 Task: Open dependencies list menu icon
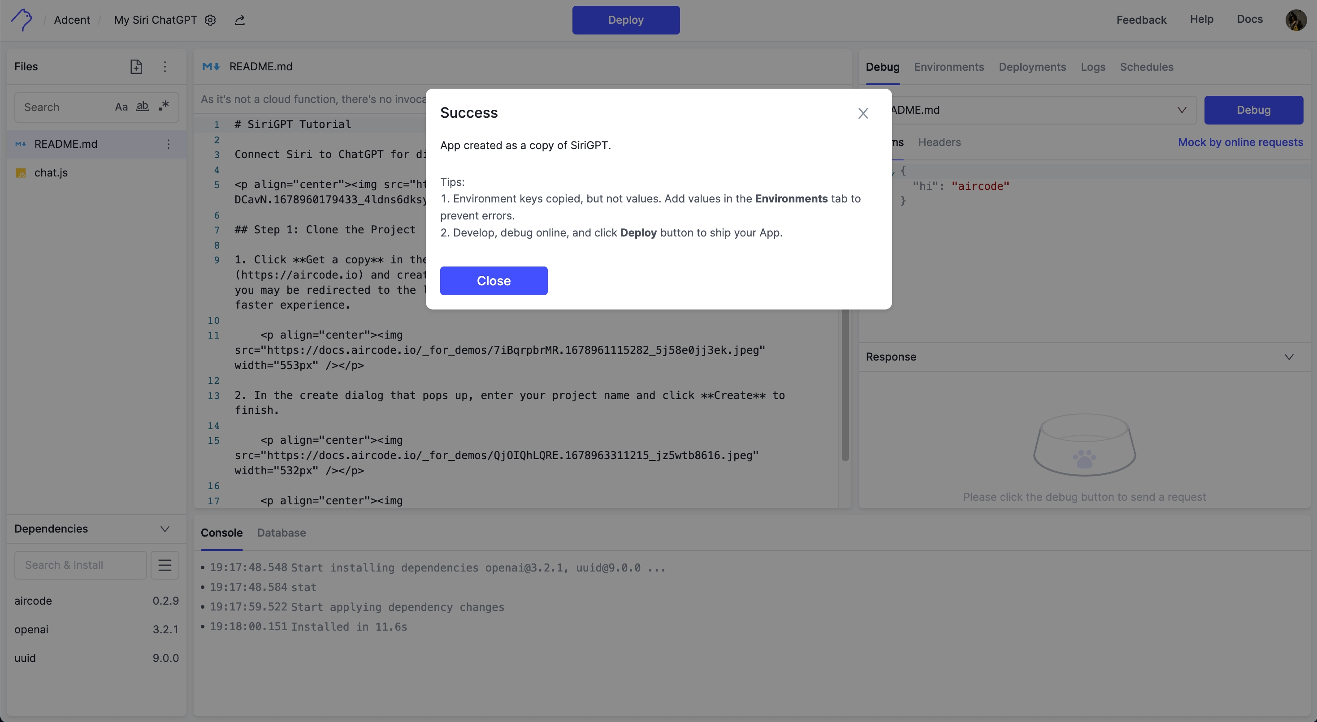[x=165, y=565]
